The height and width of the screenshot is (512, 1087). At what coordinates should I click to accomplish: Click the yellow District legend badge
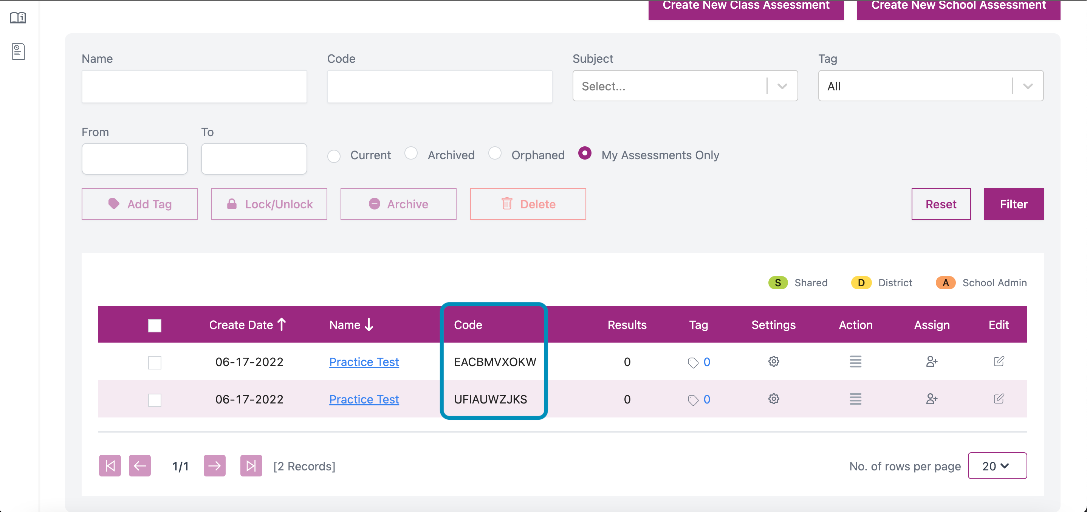click(x=861, y=282)
